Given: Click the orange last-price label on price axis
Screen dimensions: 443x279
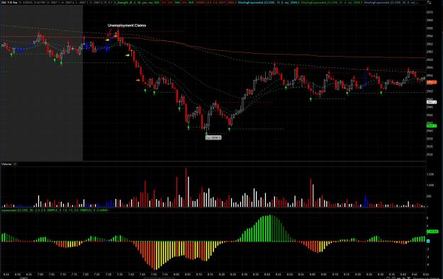Looking at the screenshot, I should (x=432, y=82).
